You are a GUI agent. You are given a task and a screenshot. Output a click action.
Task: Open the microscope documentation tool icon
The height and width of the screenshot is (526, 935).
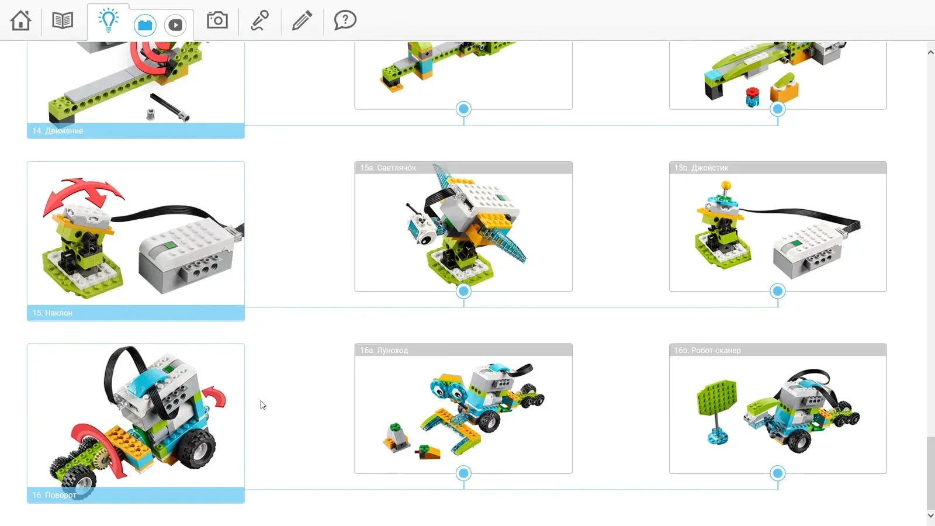click(x=259, y=20)
